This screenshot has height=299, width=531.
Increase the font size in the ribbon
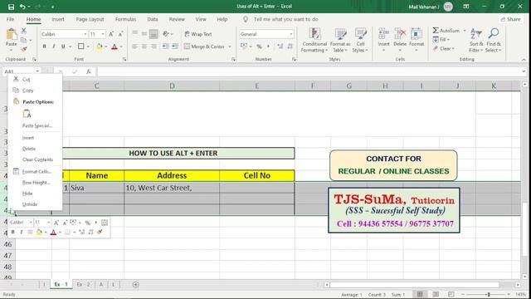point(111,34)
